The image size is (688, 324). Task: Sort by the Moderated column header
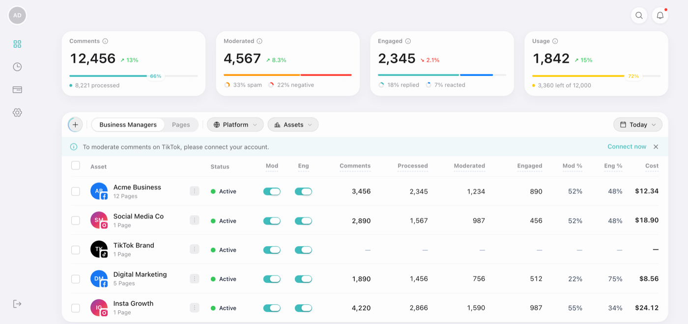(469, 166)
